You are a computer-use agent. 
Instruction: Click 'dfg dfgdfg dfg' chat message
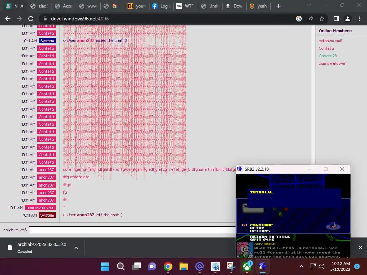tap(76, 177)
